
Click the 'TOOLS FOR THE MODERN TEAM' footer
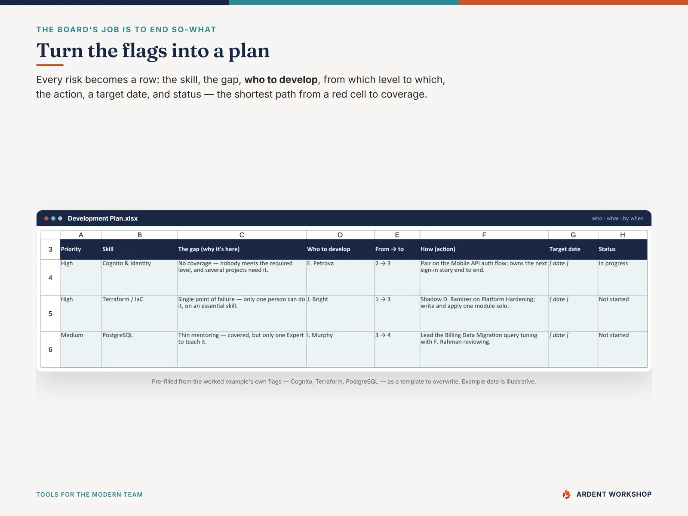coord(89,494)
